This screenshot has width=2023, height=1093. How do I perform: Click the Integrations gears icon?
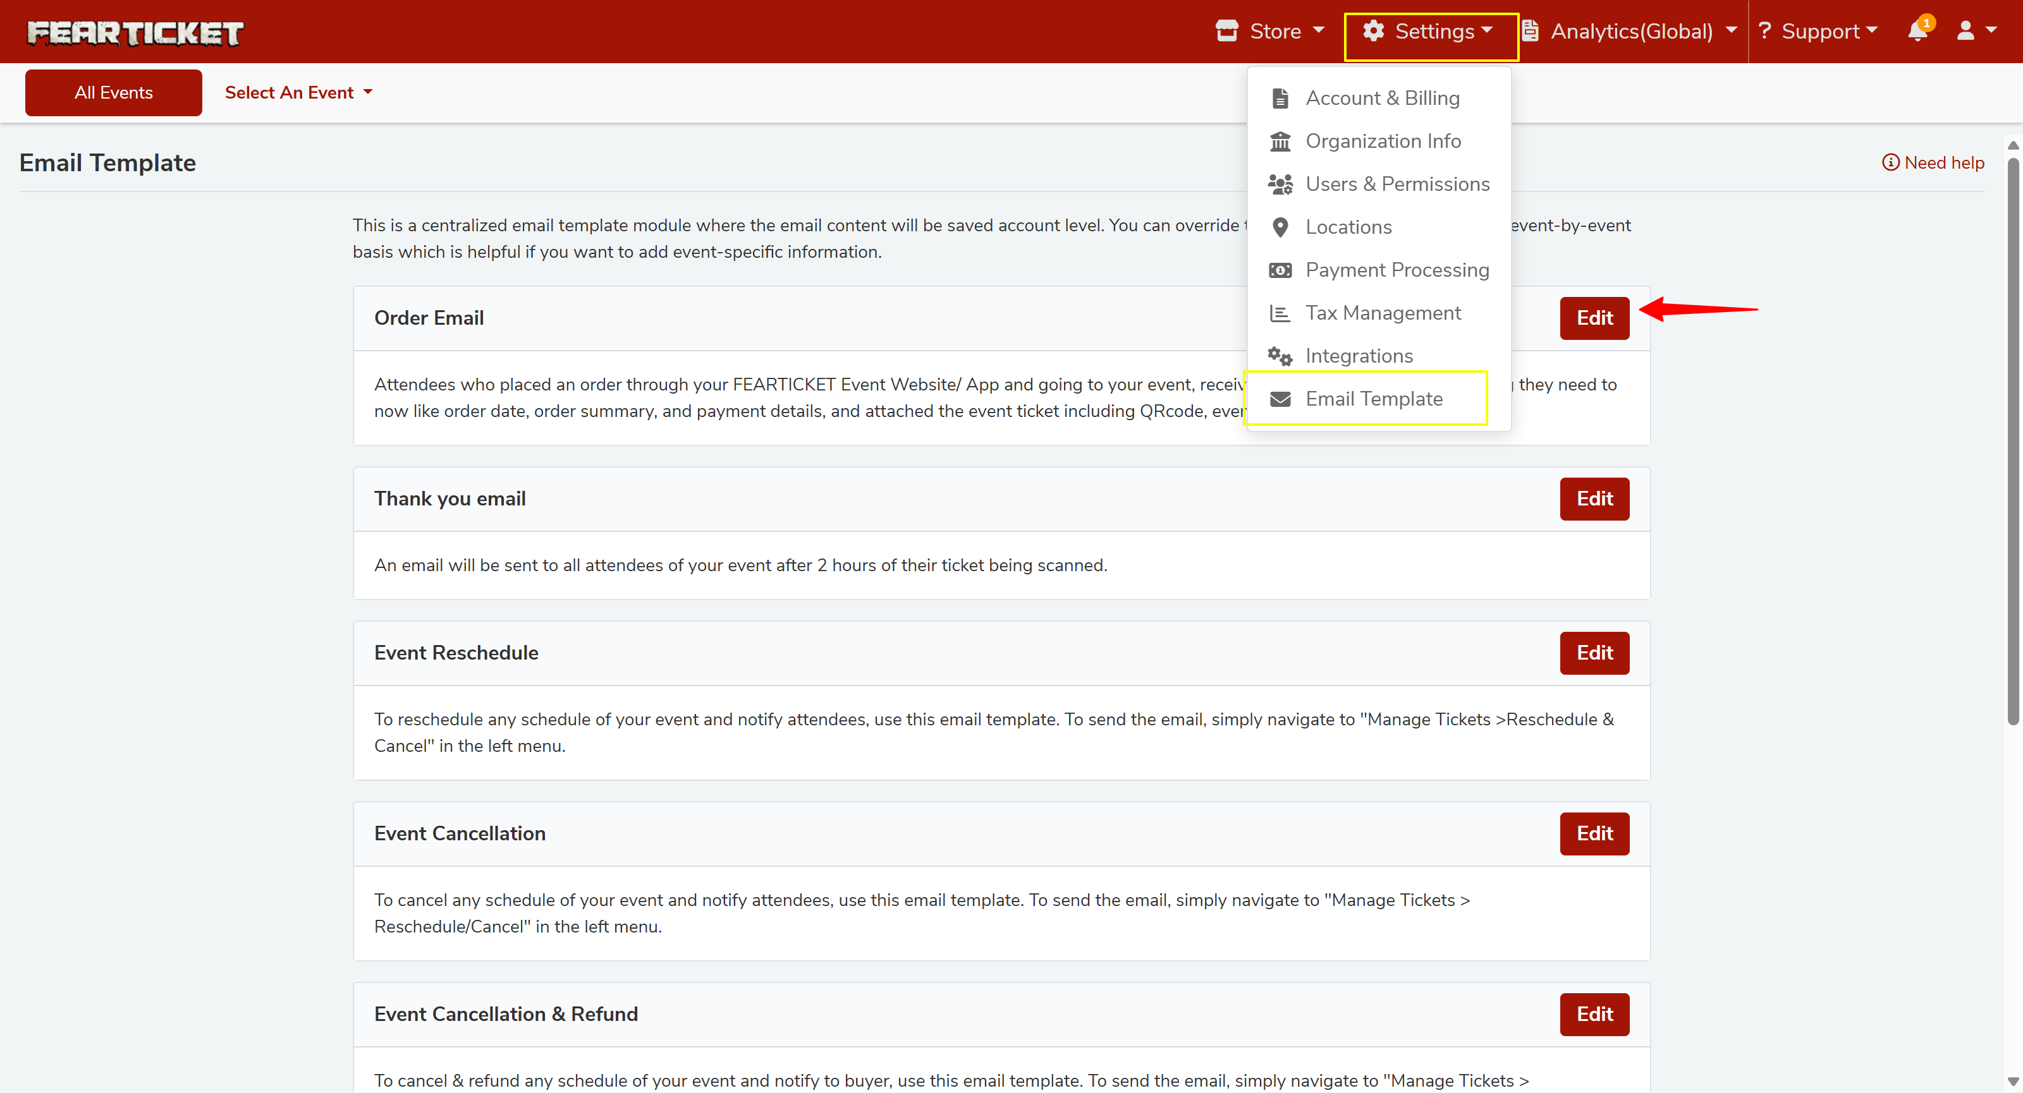click(1280, 356)
